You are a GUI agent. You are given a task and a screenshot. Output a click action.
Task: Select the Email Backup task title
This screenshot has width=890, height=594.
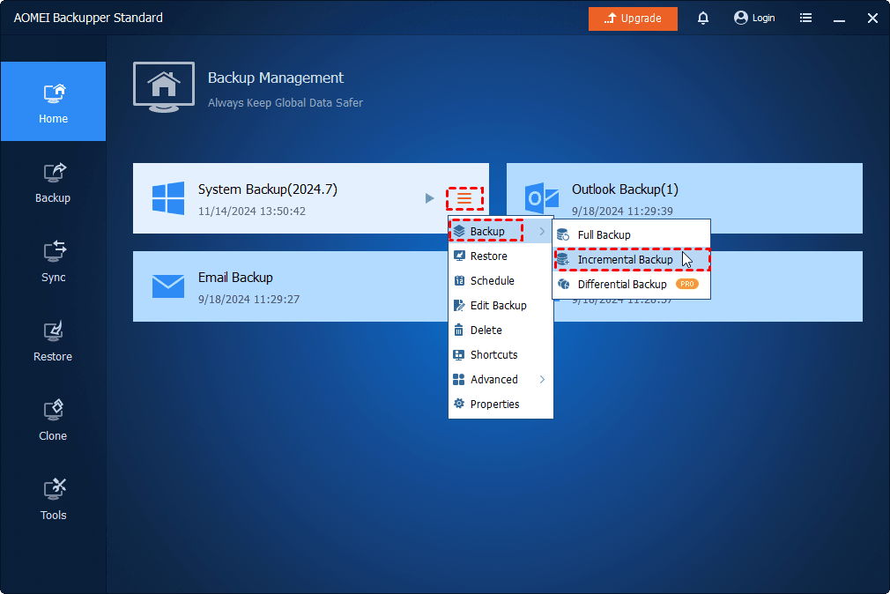click(235, 277)
